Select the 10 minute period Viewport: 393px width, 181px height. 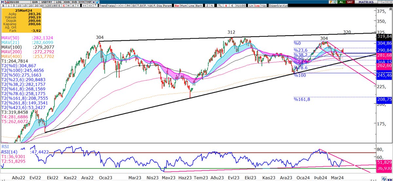click(19, 6)
